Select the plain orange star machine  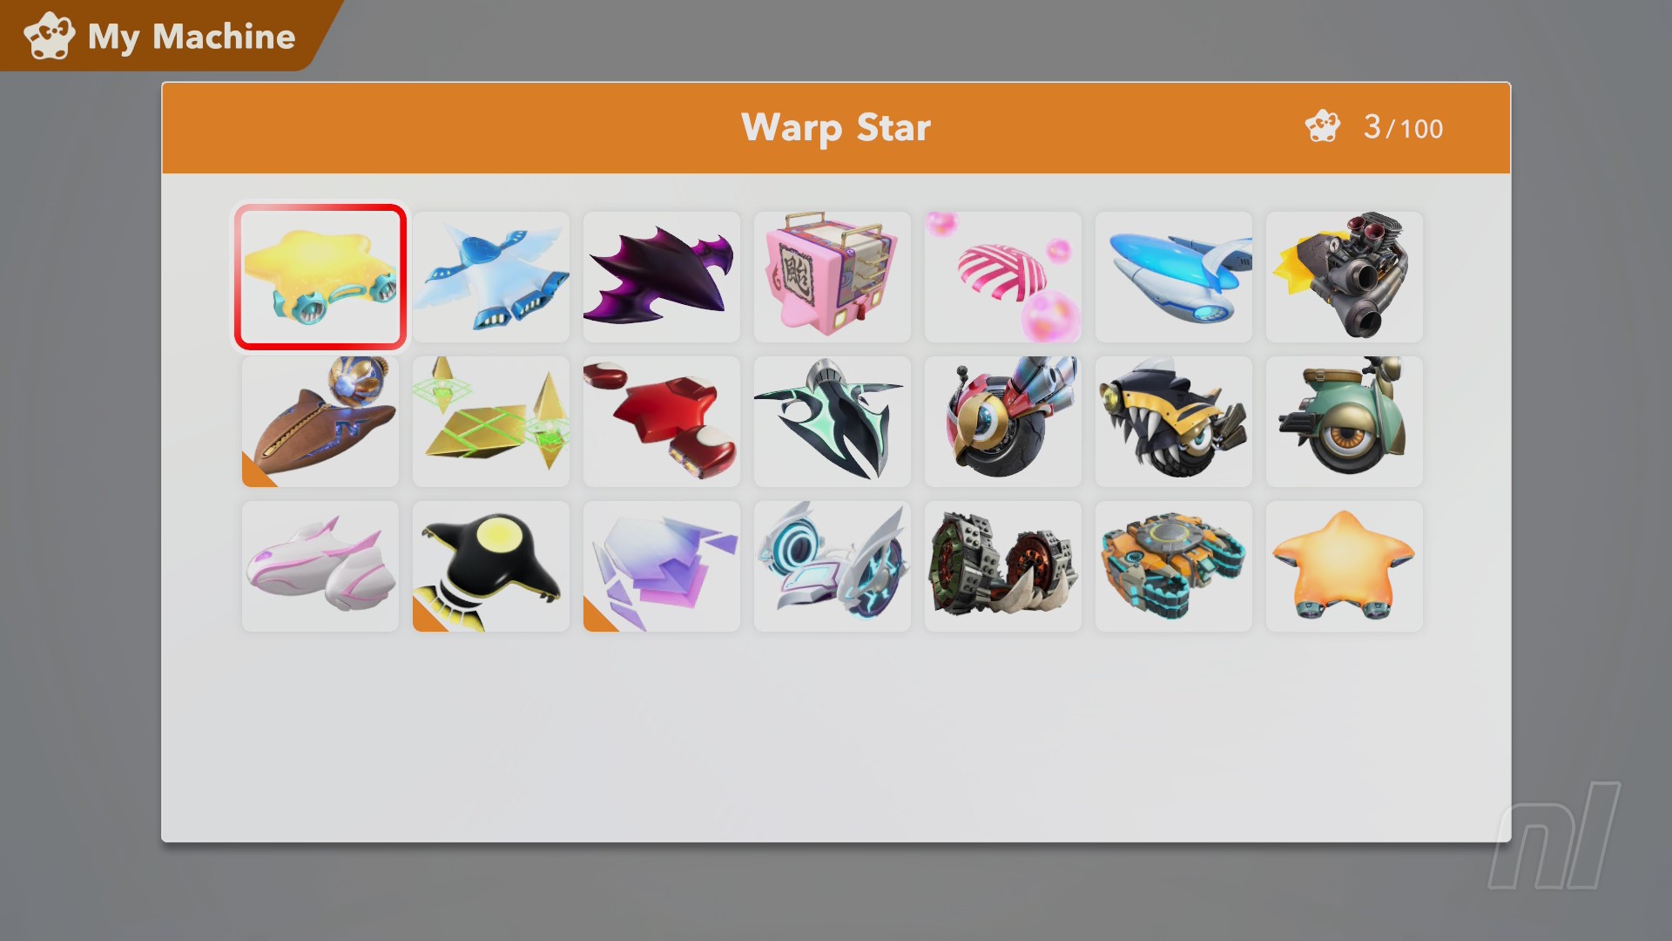pos(1344,566)
